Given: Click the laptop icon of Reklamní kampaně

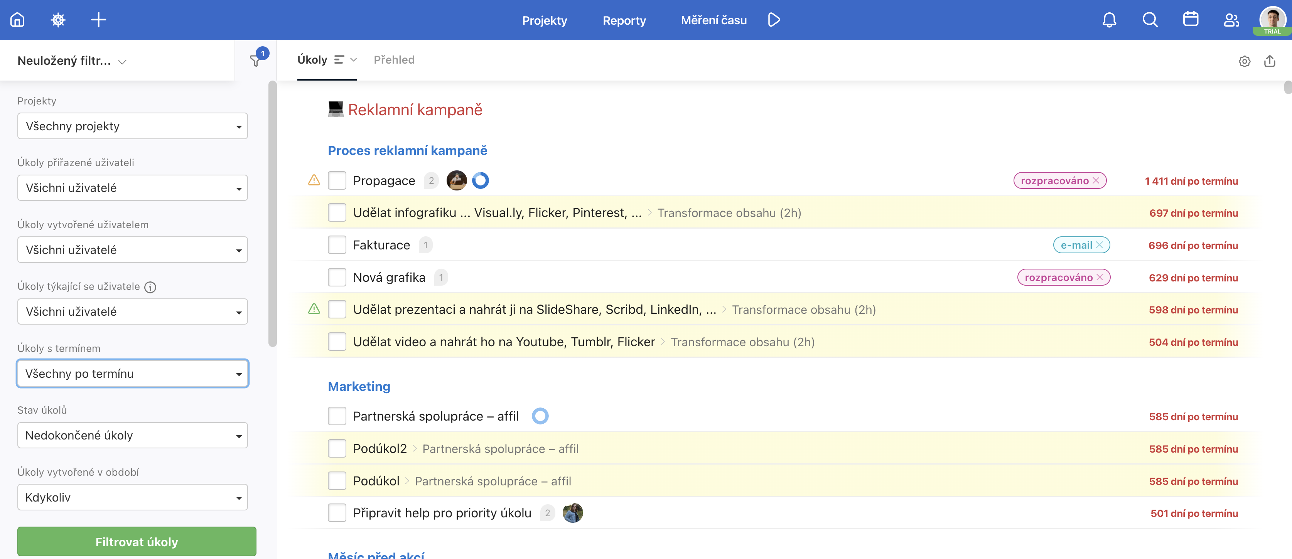Looking at the screenshot, I should click(x=336, y=109).
